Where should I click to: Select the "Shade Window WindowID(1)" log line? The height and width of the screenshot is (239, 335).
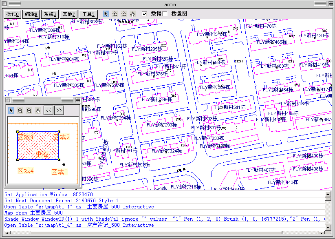[164, 219]
